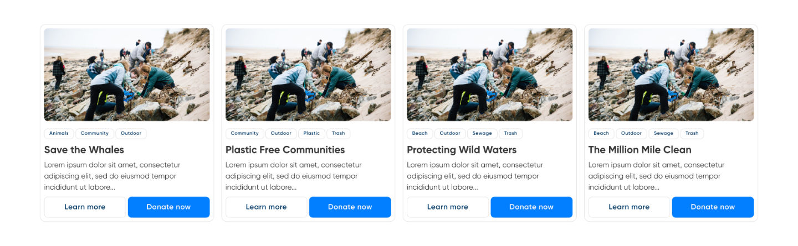Select the Animals tag on Save the Whales

(x=59, y=133)
